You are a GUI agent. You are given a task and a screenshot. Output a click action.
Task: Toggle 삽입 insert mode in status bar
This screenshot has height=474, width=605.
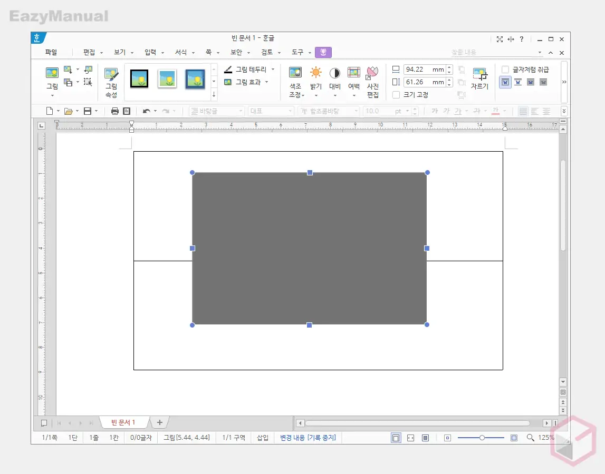pyautogui.click(x=262, y=438)
